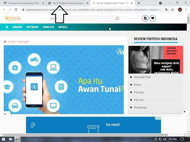Click the Apa itu Awan Tunai banner image
Viewport: 190px width, 142px height.
pyautogui.click(x=64, y=80)
